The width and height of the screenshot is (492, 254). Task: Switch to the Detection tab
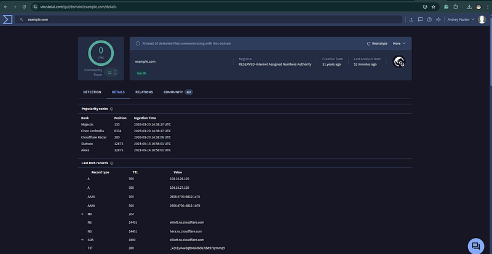pos(92,92)
